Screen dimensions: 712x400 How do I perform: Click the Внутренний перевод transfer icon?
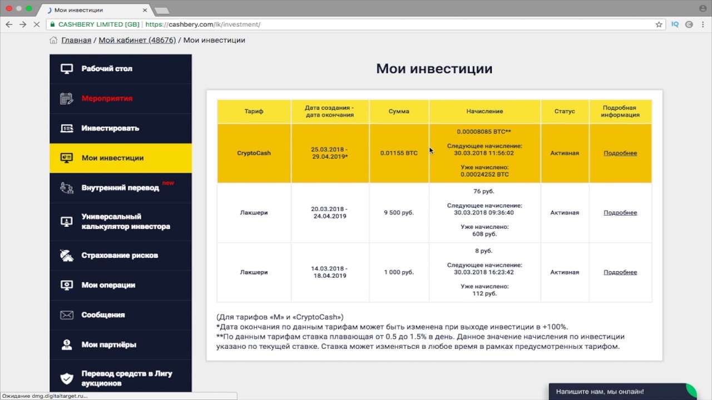(67, 188)
